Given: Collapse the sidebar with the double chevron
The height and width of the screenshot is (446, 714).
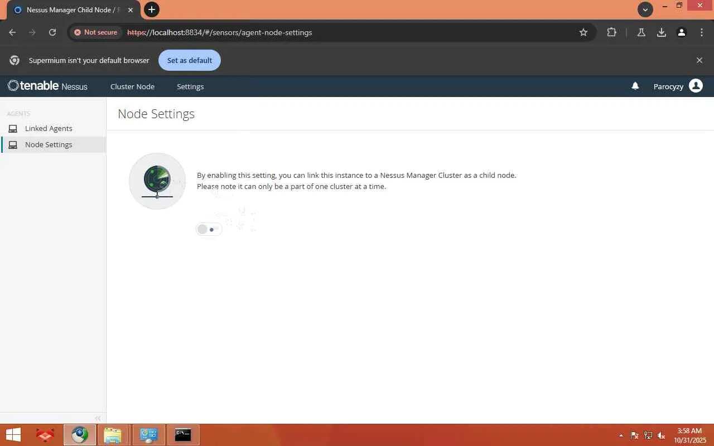Looking at the screenshot, I should pyautogui.click(x=98, y=418).
